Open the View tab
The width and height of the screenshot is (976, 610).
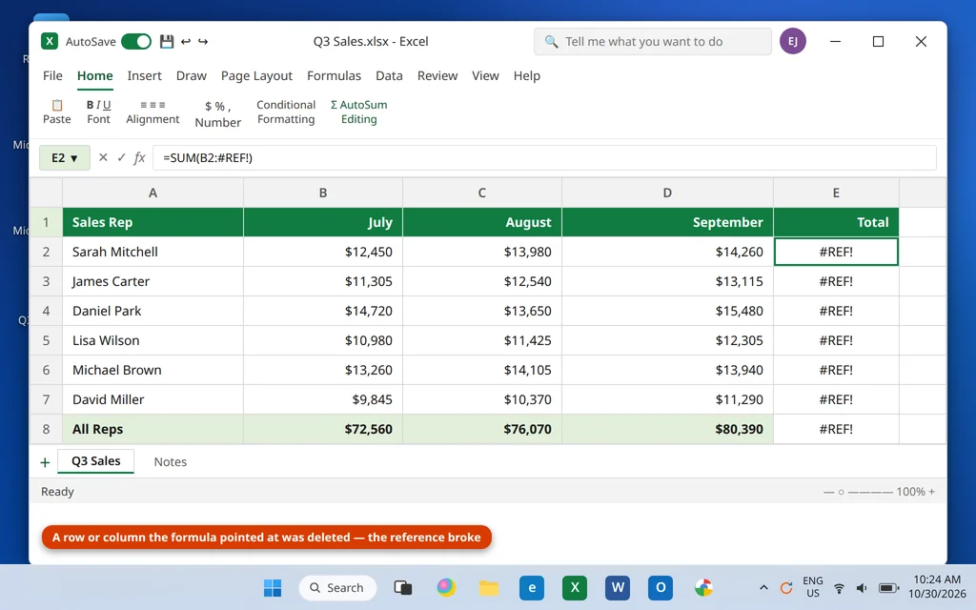point(485,76)
